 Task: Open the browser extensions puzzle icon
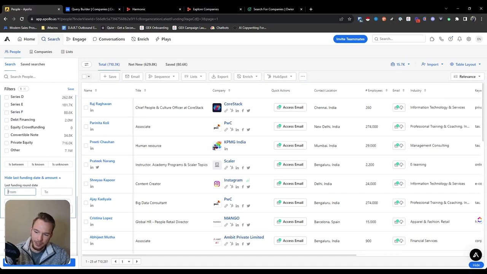coord(457,19)
